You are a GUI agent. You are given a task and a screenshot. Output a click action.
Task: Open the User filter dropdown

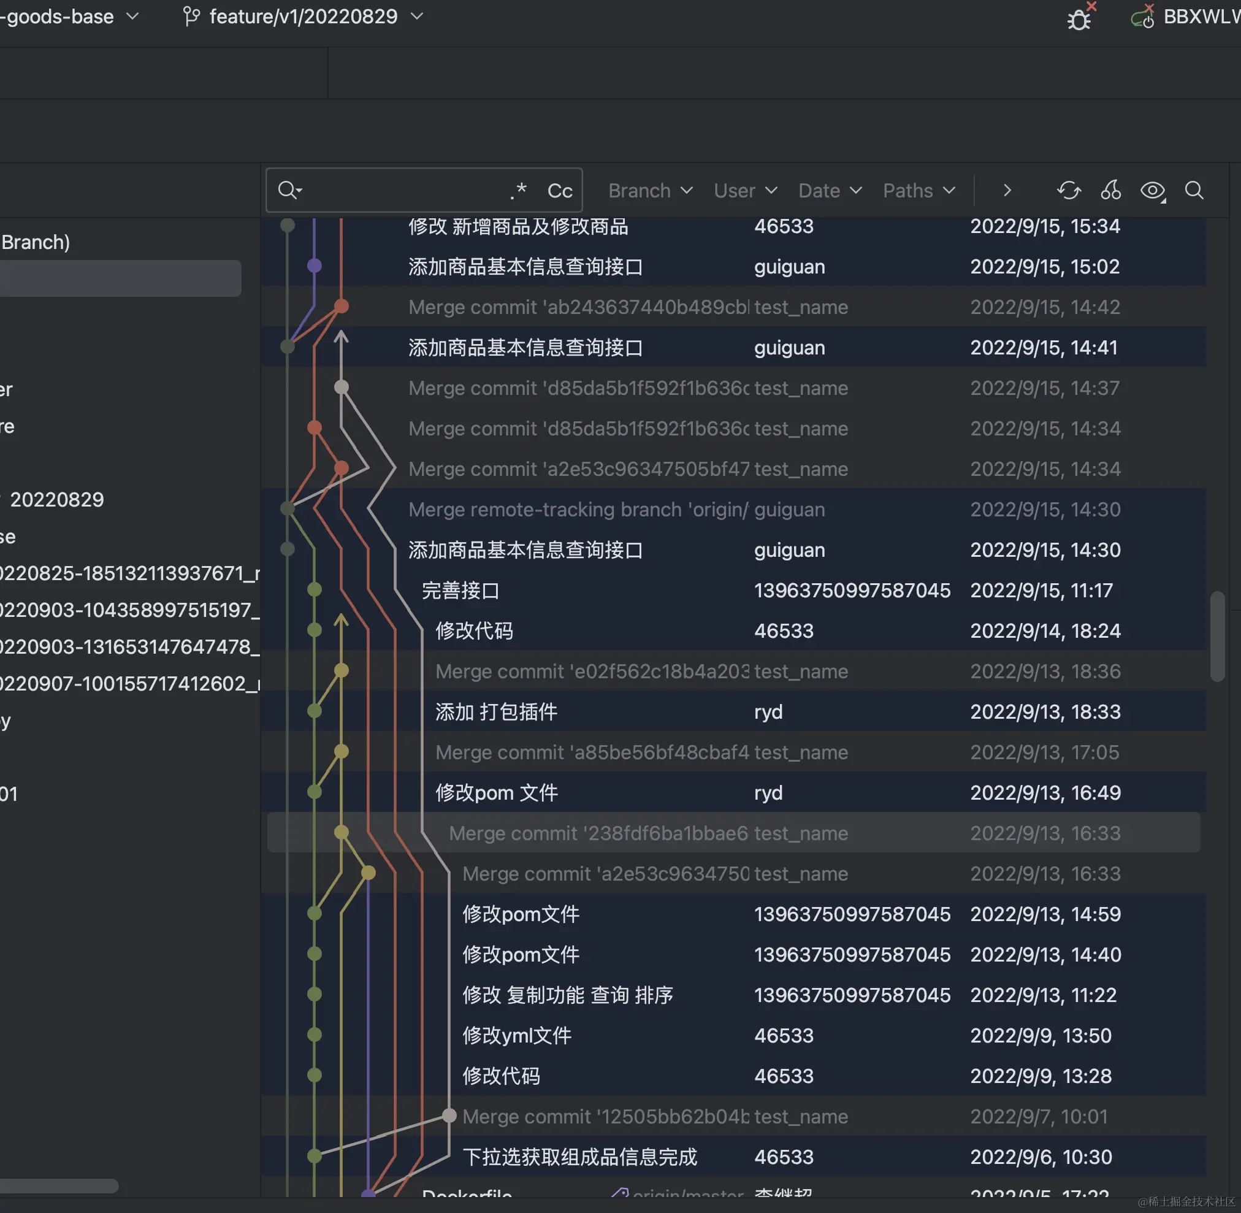[745, 191]
